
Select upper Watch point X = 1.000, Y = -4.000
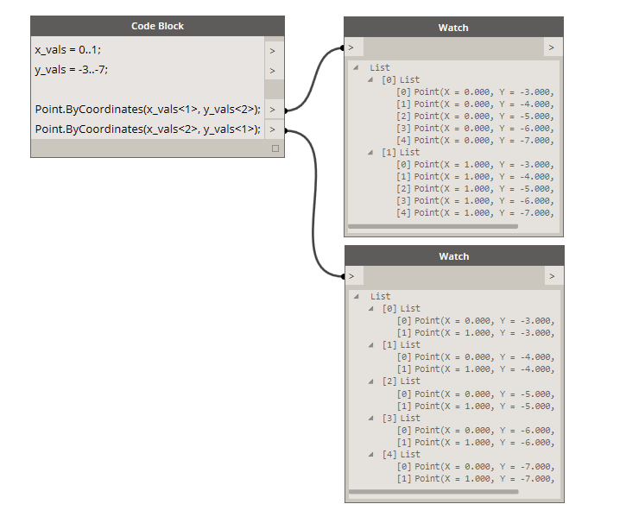(475, 177)
